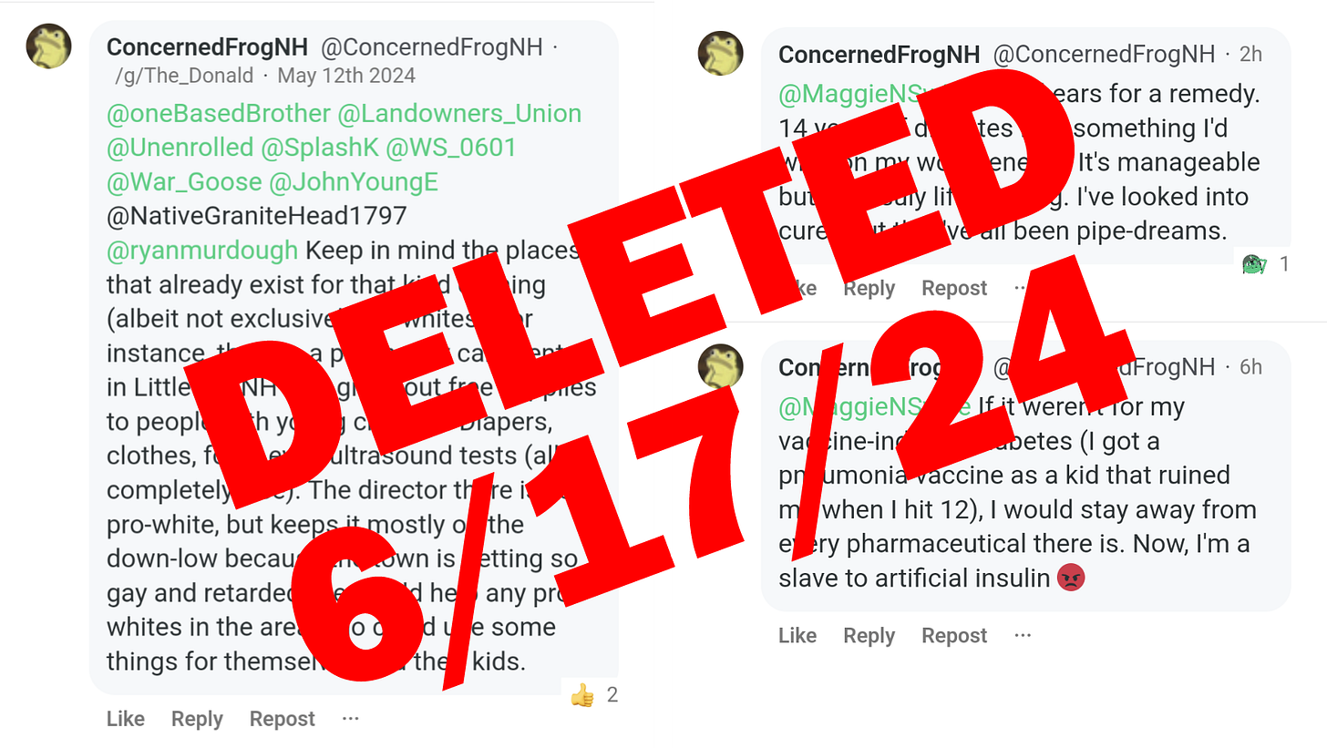Reply to the May 12th post

coord(197,719)
